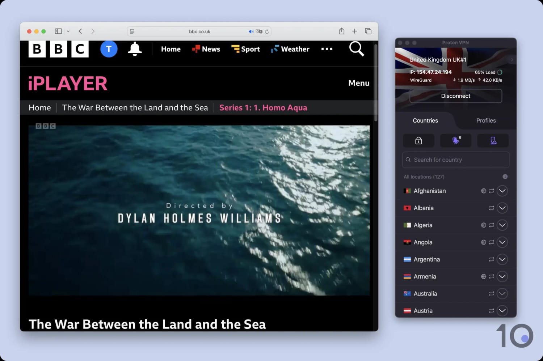Reload the bbc.co.uk page

coord(267,31)
